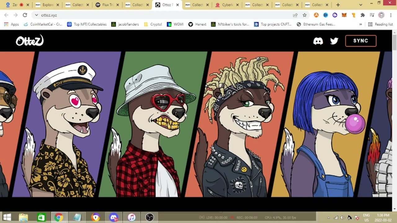Open the notepad app in the taskbar
397x223 pixels.
click(x=77, y=217)
